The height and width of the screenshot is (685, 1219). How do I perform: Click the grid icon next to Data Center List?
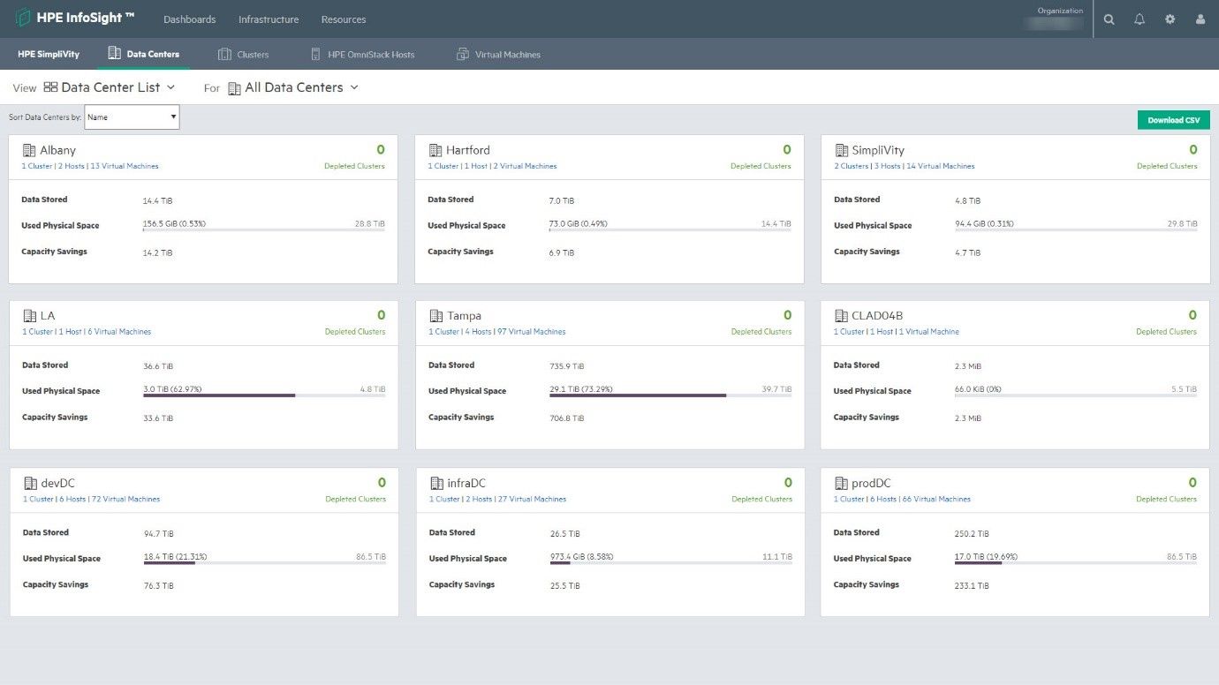tap(50, 87)
